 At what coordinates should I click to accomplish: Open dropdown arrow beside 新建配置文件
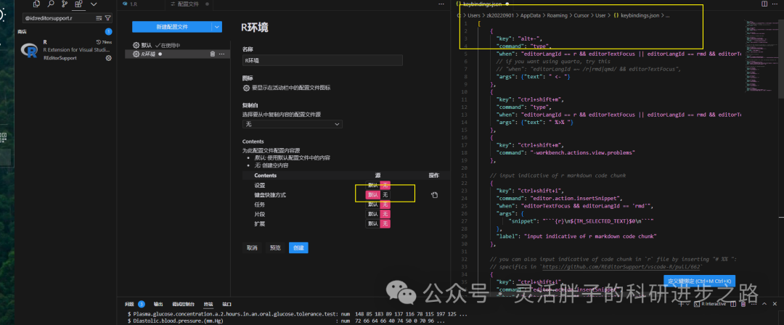216,27
